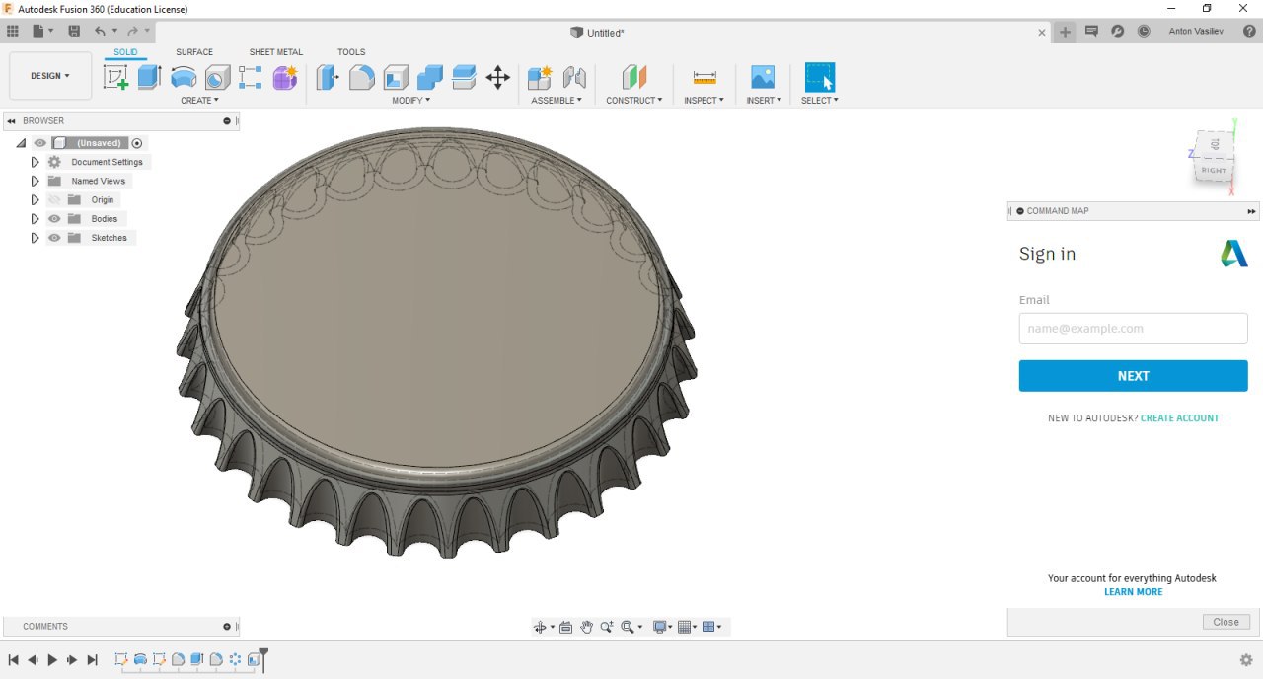Screen dimensions: 1263x679
Task: Expand the Document Settings tree node
Action: pos(36,162)
